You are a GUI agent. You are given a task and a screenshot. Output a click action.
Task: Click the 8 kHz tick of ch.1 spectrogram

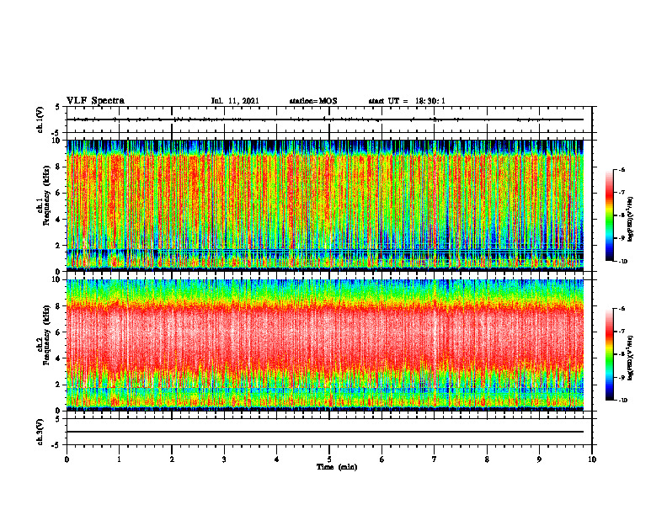pyautogui.click(x=59, y=167)
